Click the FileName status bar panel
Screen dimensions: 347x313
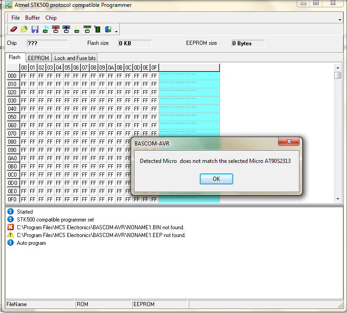point(40,304)
